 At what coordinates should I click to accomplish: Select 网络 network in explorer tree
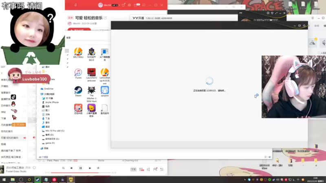[x=44, y=148]
